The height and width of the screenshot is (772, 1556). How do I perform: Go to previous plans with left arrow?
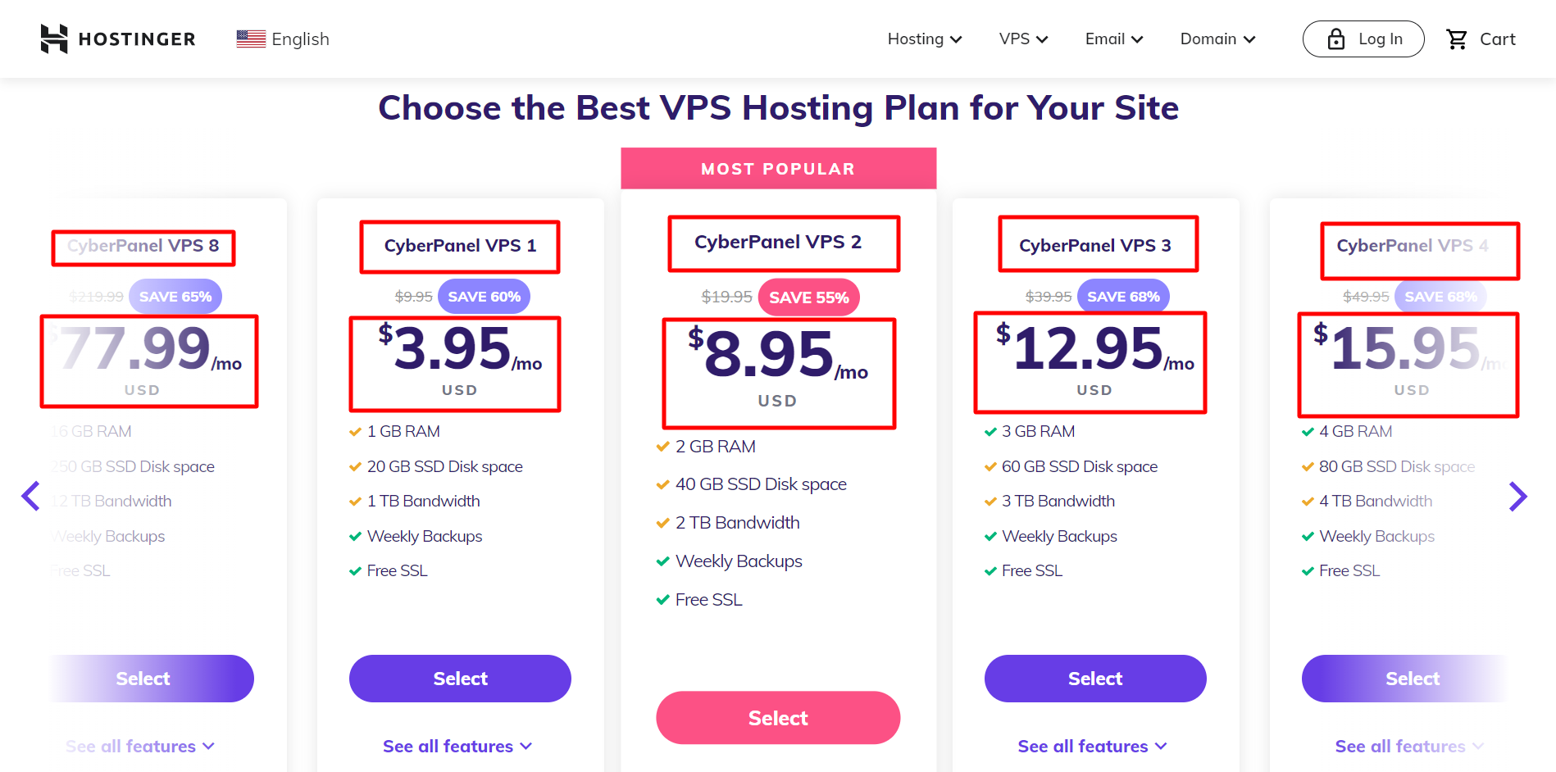(x=31, y=496)
